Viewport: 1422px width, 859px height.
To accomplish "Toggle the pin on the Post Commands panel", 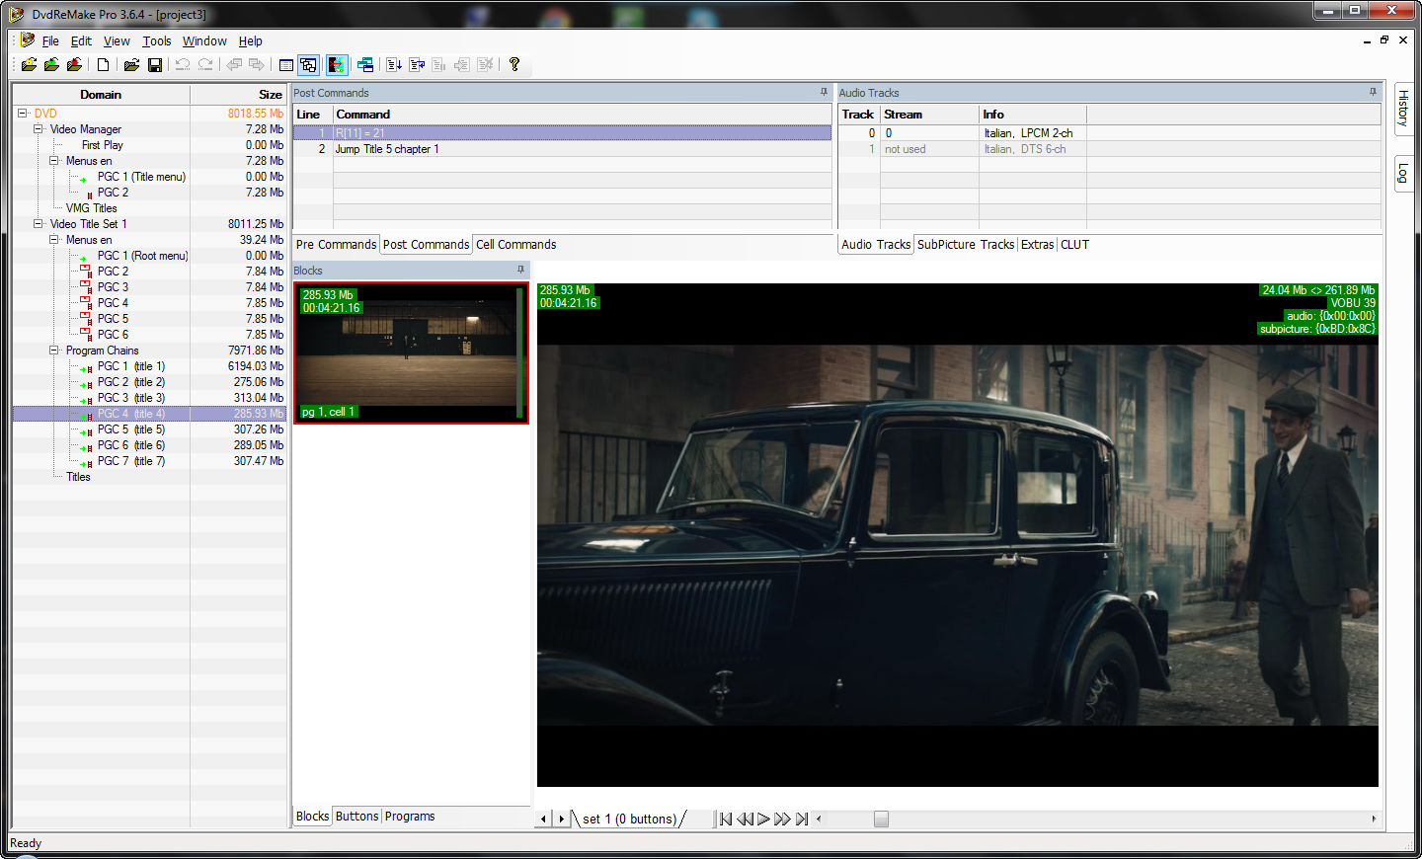I will [824, 92].
